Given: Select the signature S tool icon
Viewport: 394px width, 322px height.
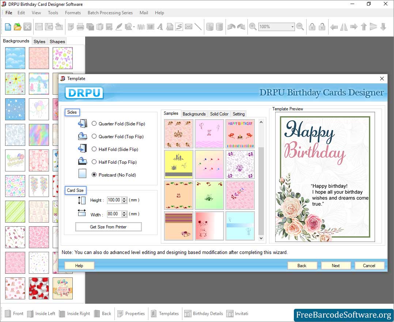Looking at the screenshot, I should [x=179, y=27].
